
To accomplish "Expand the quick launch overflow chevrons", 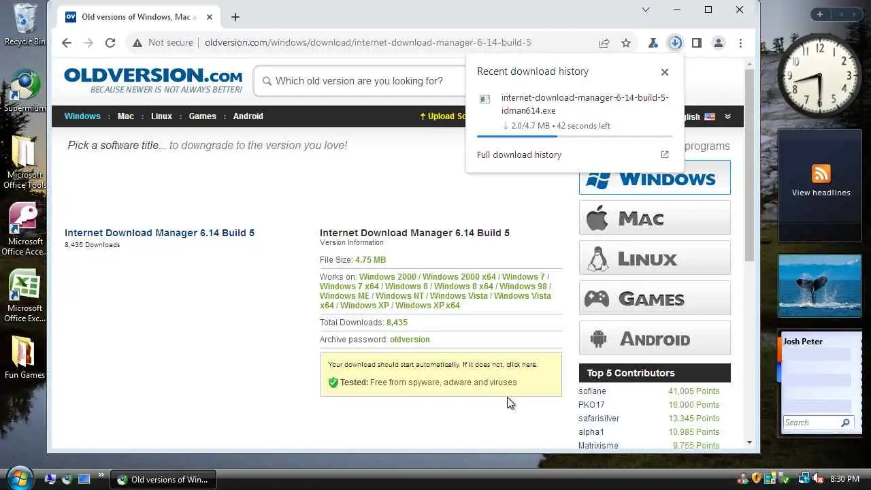I will click(101, 475).
